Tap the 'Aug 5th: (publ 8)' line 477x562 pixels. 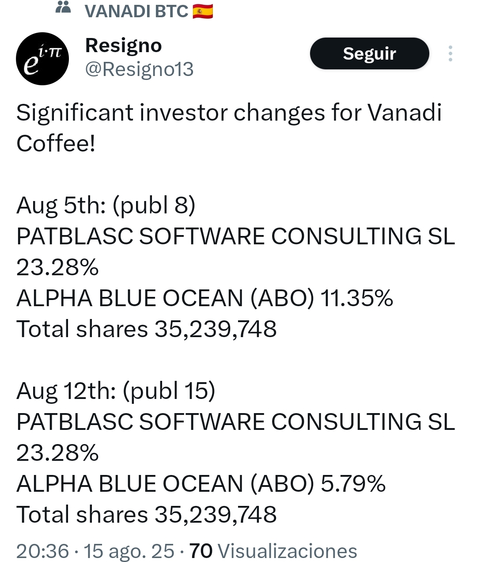[x=106, y=205]
